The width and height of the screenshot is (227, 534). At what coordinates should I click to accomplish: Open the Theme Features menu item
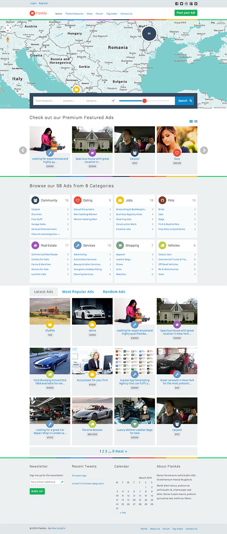coord(74,14)
